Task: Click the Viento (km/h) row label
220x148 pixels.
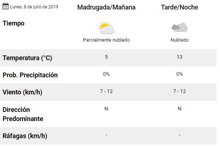Action: point(22,92)
